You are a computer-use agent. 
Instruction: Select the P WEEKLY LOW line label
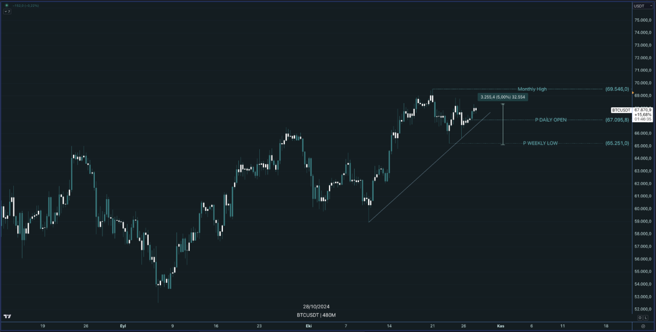pyautogui.click(x=540, y=143)
